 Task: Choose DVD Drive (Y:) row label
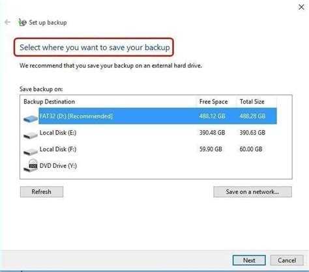click(x=58, y=166)
